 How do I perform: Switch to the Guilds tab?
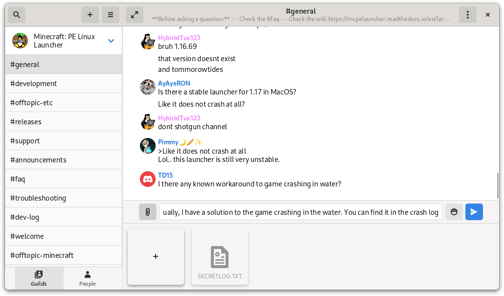tap(39, 278)
